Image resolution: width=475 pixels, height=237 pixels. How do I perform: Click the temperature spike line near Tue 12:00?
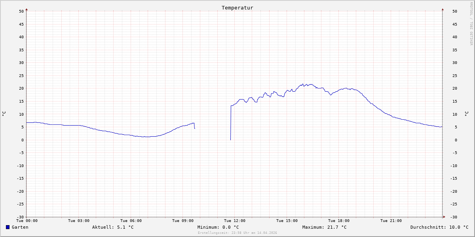coord(231,122)
